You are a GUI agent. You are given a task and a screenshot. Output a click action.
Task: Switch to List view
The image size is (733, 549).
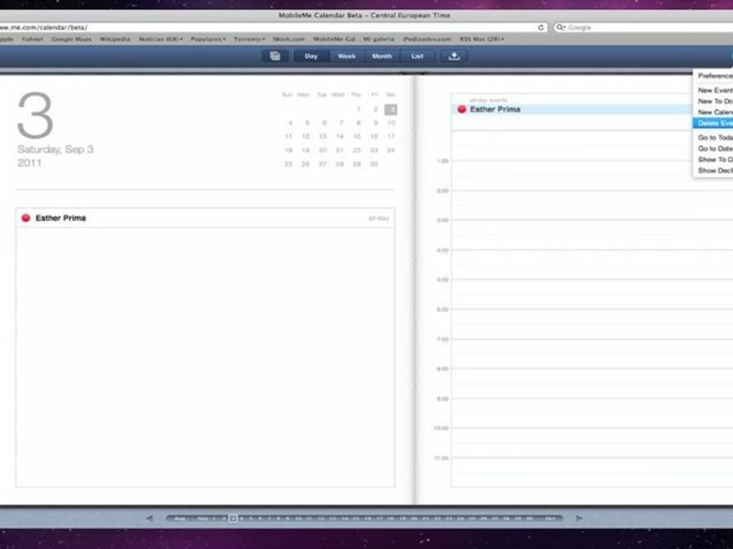417,56
